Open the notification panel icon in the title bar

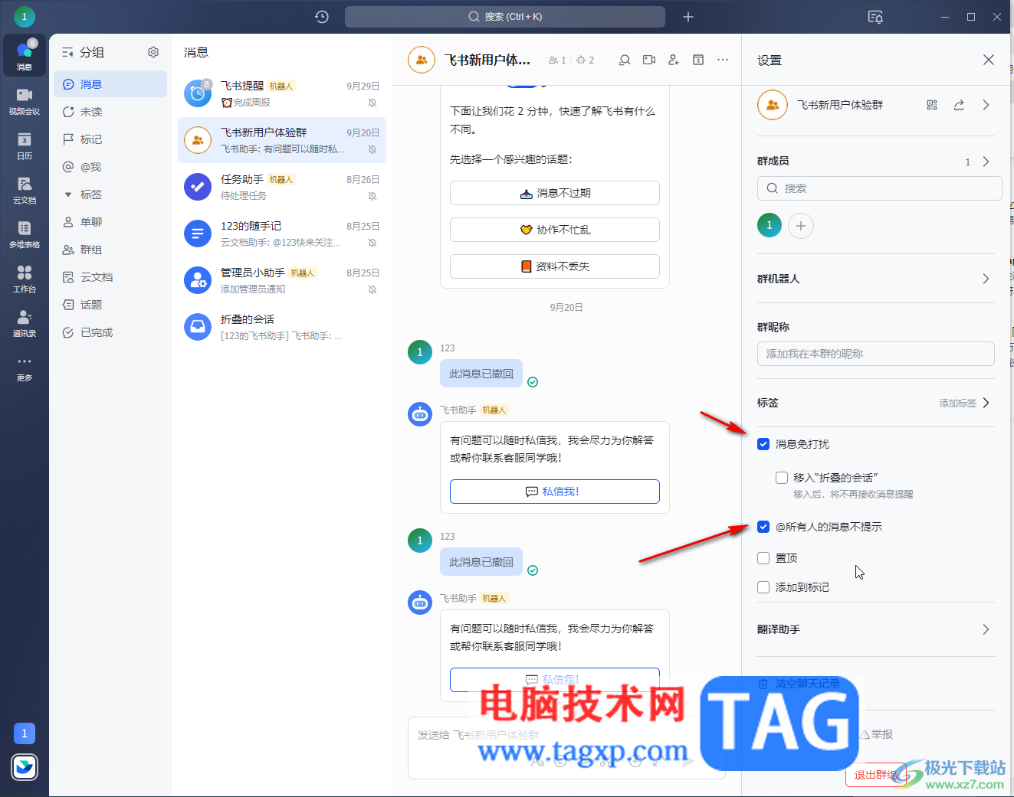click(875, 17)
